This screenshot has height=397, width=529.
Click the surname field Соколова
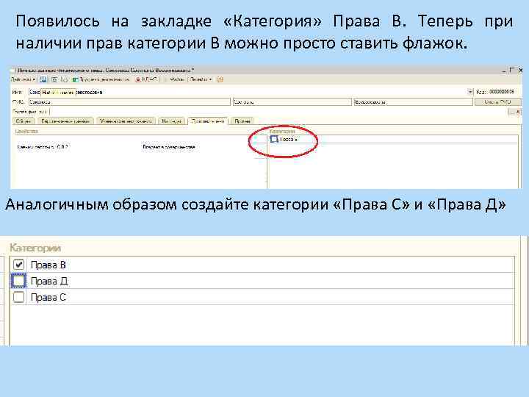tap(129, 101)
